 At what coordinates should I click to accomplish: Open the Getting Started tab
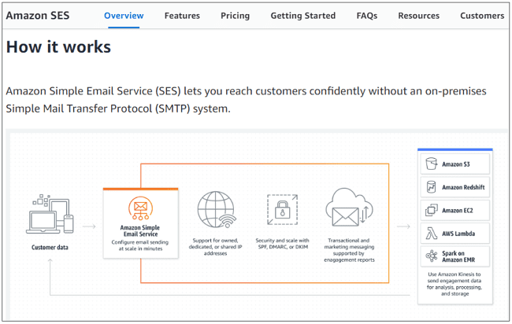click(x=302, y=16)
